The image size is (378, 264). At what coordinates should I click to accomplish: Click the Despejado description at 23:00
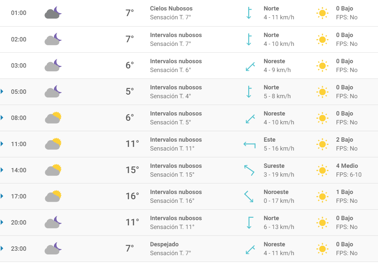(164, 244)
